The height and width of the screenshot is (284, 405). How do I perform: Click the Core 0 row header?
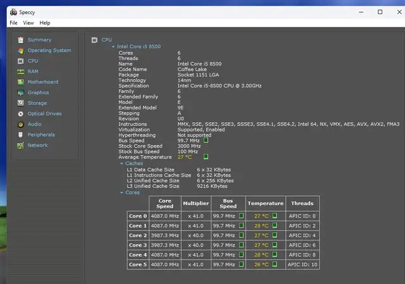coord(138,216)
